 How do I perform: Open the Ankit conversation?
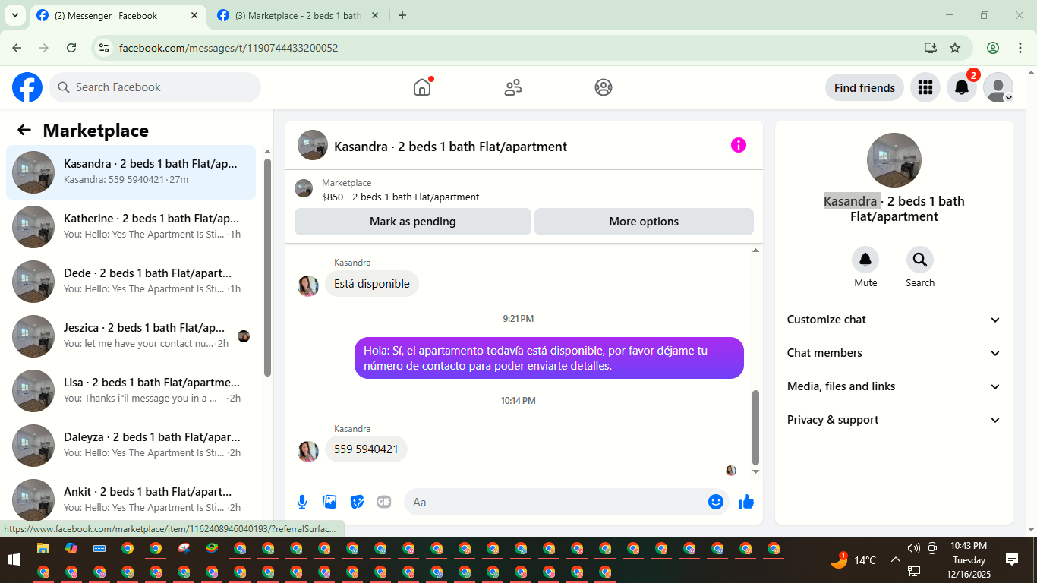[131, 500]
